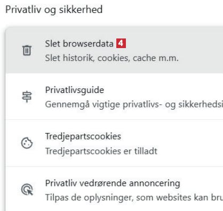Click the signpost icon beside Privatlivsguide
This screenshot has height=211, width=223.
coord(27,97)
